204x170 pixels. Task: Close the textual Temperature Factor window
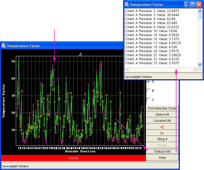click(x=199, y=5)
